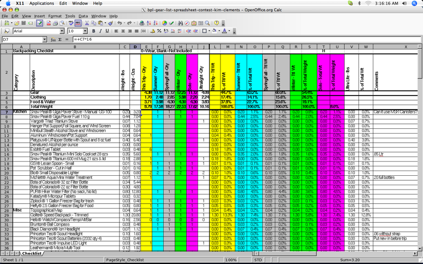Open the Navigator with the compass icon
Image resolution: width=423 pixels, height=264 pixels.
tap(187, 23)
